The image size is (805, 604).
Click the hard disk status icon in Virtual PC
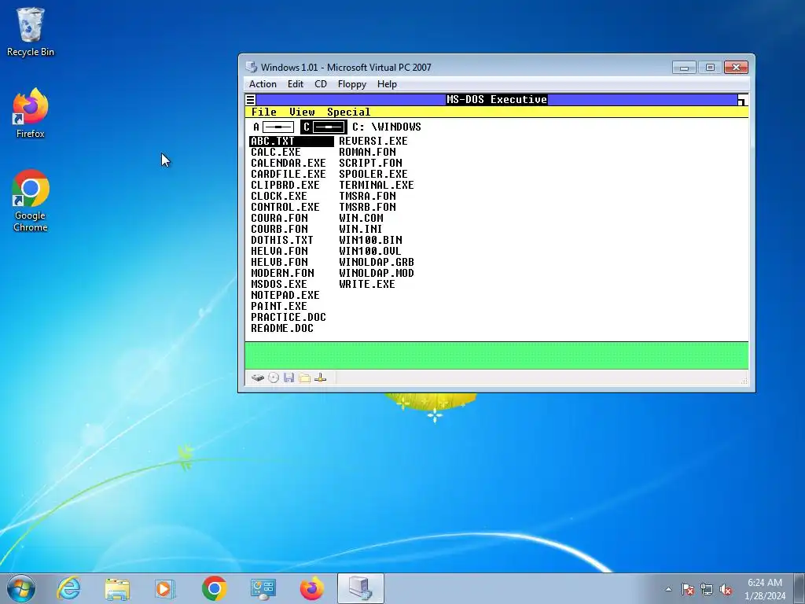(x=258, y=378)
